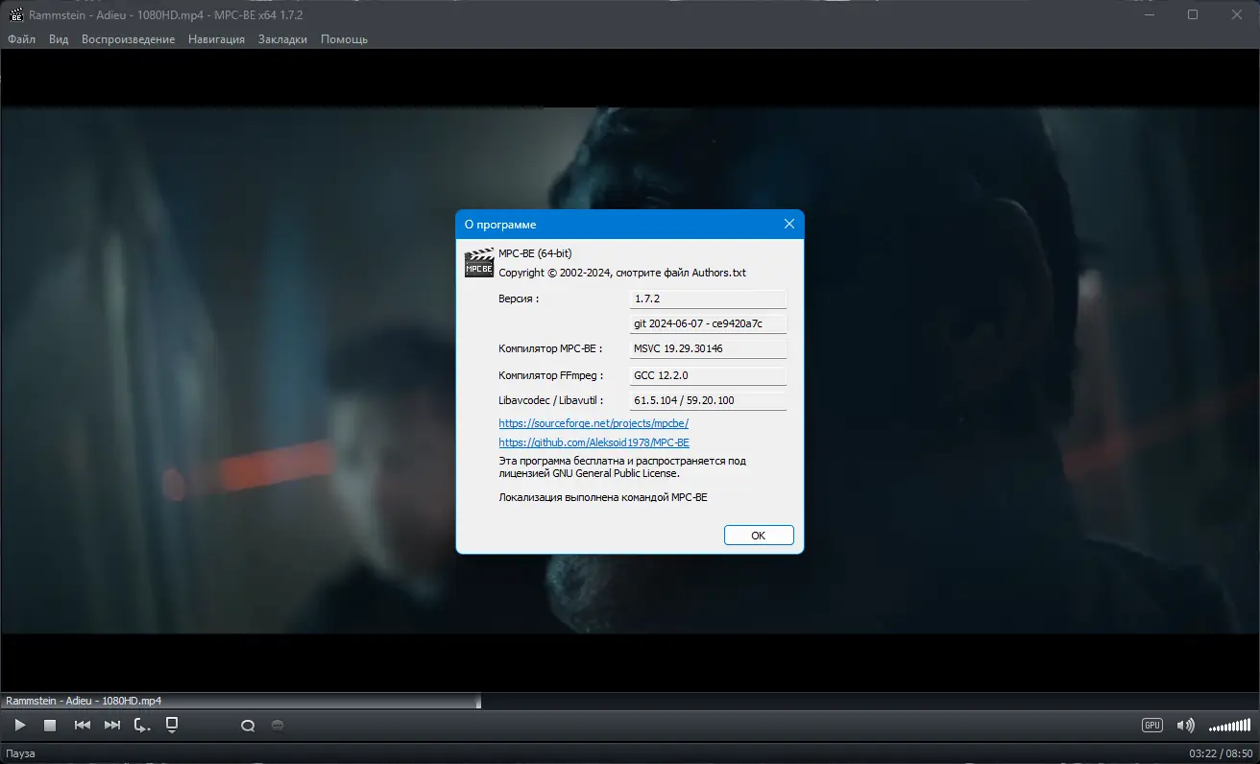
Task: Start playback with the Play button
Action: click(20, 726)
